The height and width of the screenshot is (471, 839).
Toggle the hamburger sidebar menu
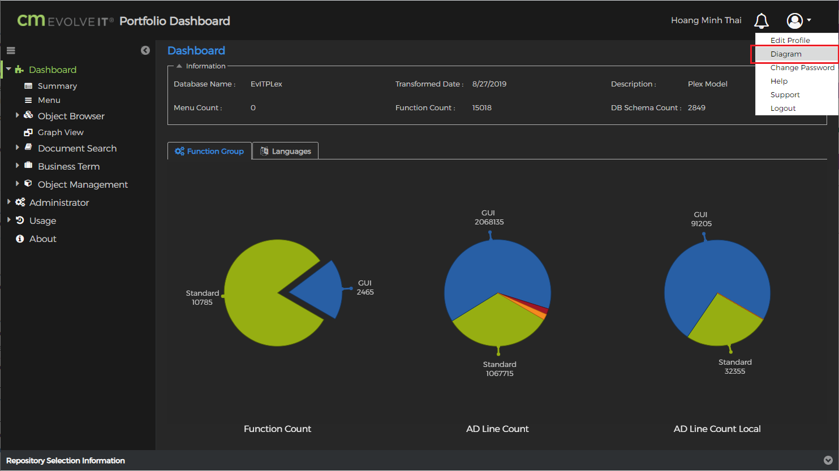click(11, 50)
